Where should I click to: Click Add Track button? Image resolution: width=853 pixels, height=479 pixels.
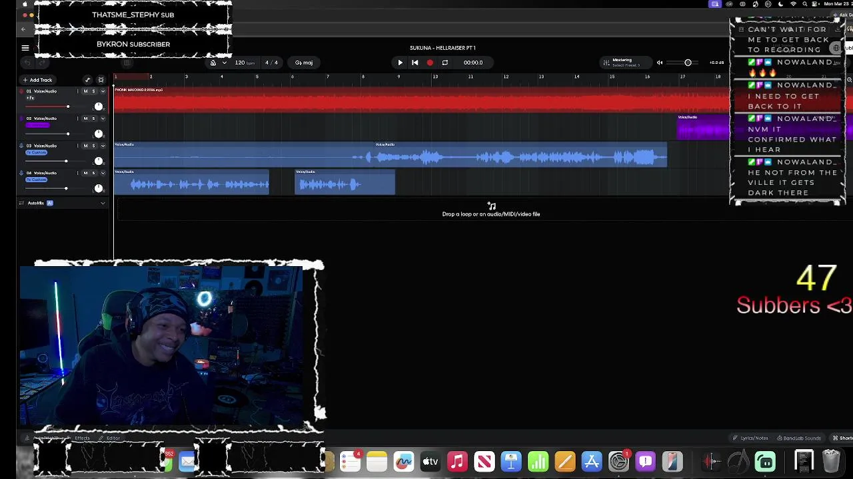click(37, 80)
